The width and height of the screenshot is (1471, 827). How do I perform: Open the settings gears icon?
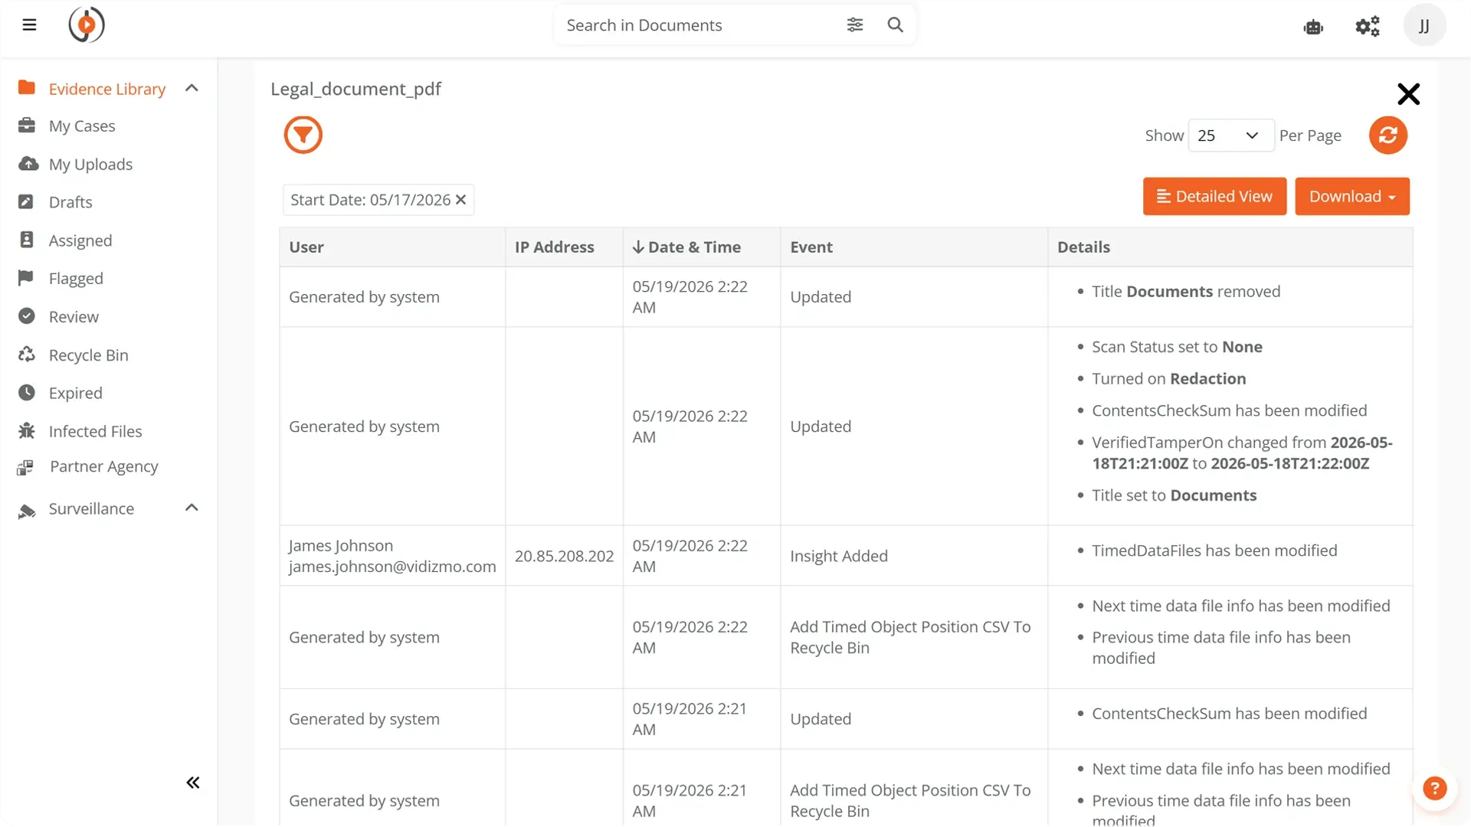tap(1368, 27)
